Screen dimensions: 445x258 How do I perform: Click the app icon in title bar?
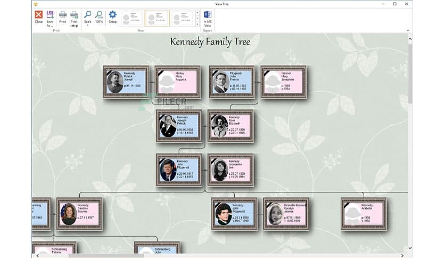[x=36, y=4]
